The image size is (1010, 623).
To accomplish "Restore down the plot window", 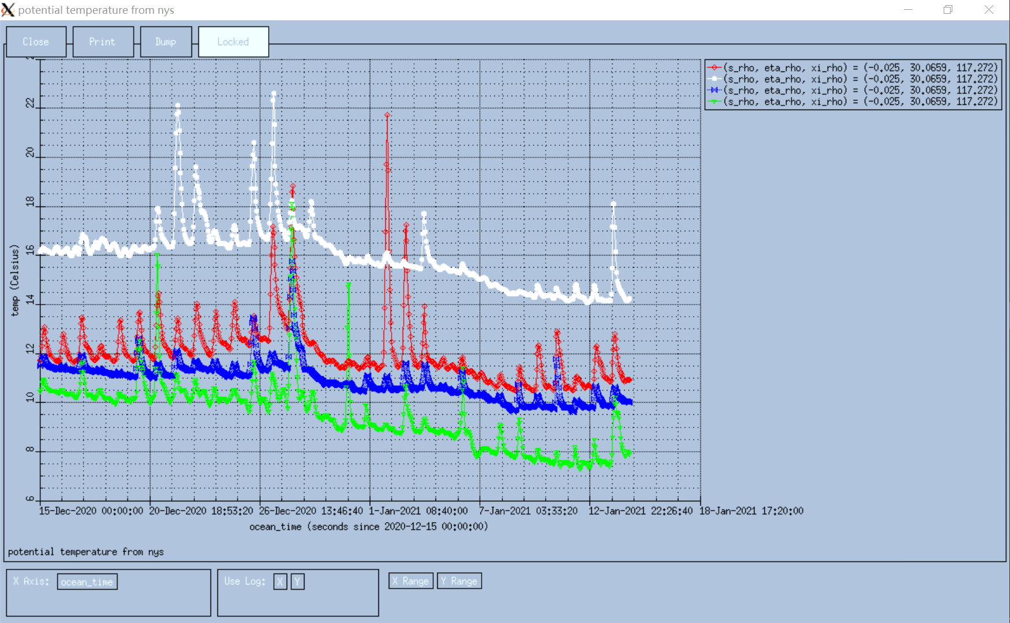I will 948,10.
